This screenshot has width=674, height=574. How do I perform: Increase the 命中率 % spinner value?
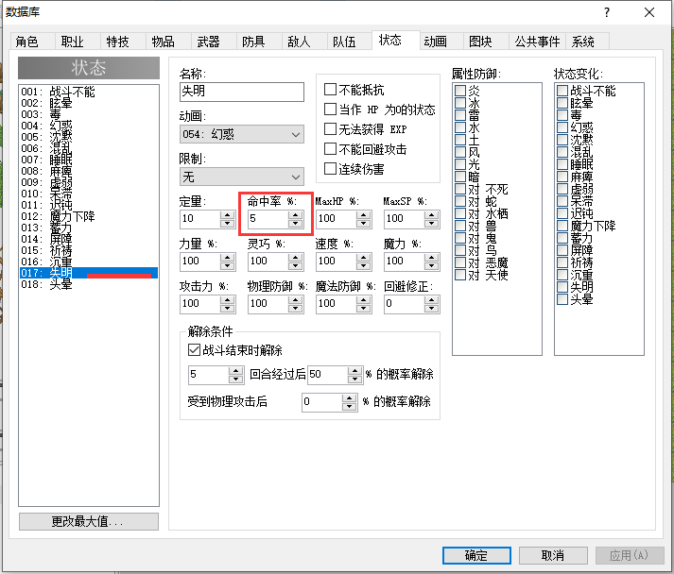pyautogui.click(x=295, y=214)
